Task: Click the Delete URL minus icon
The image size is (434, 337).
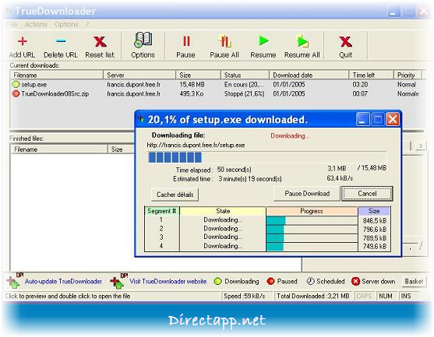Action: pos(61,41)
